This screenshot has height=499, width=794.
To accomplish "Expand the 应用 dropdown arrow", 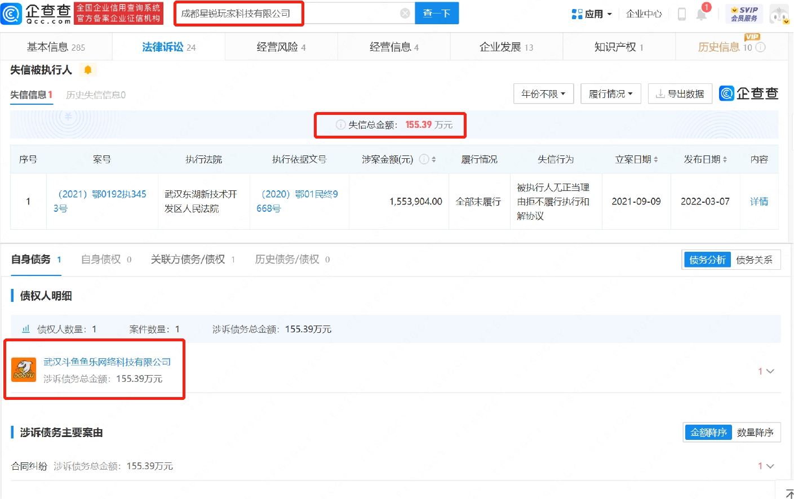I will (x=610, y=14).
